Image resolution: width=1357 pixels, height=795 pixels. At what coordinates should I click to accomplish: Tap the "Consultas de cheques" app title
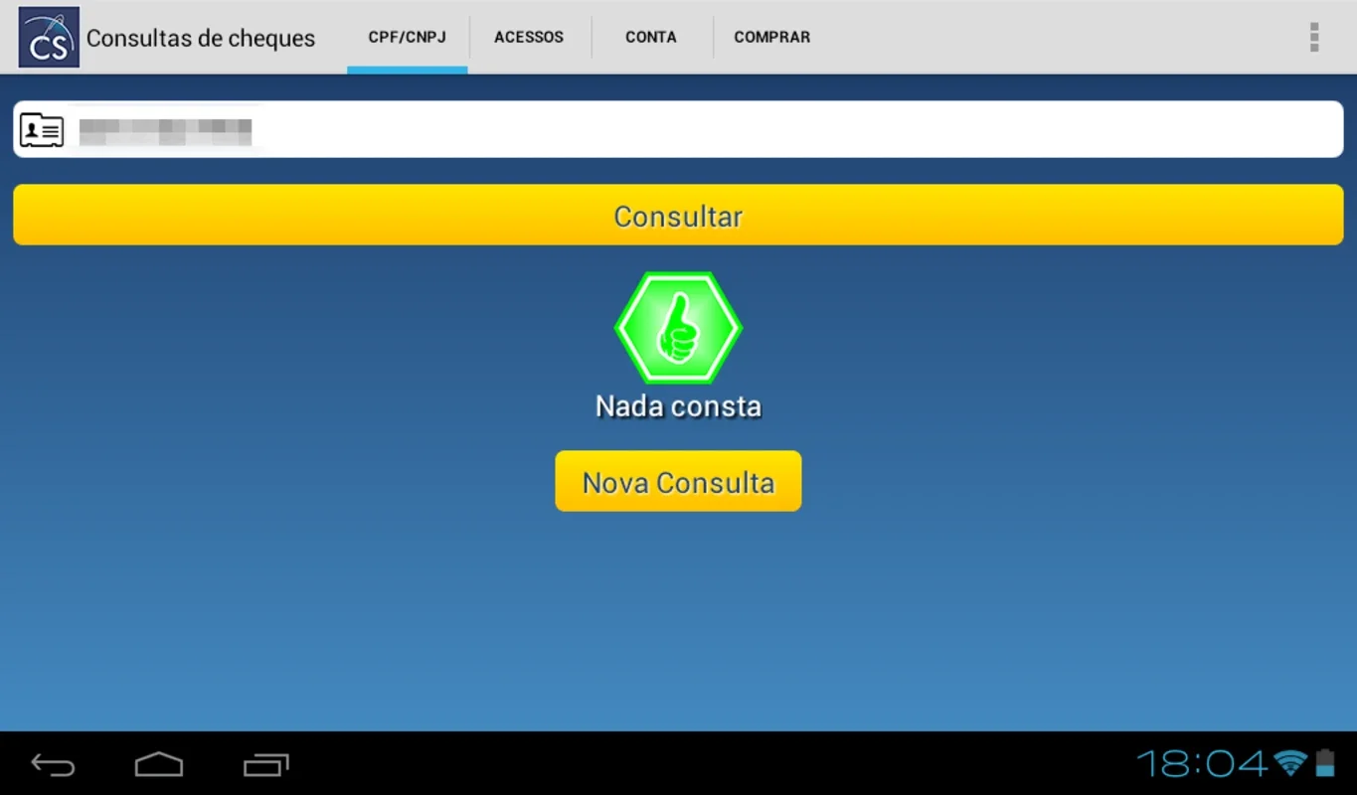[201, 38]
